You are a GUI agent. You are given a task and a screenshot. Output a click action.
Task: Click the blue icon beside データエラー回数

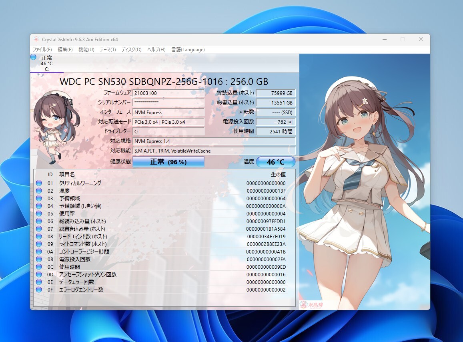pos(39,282)
